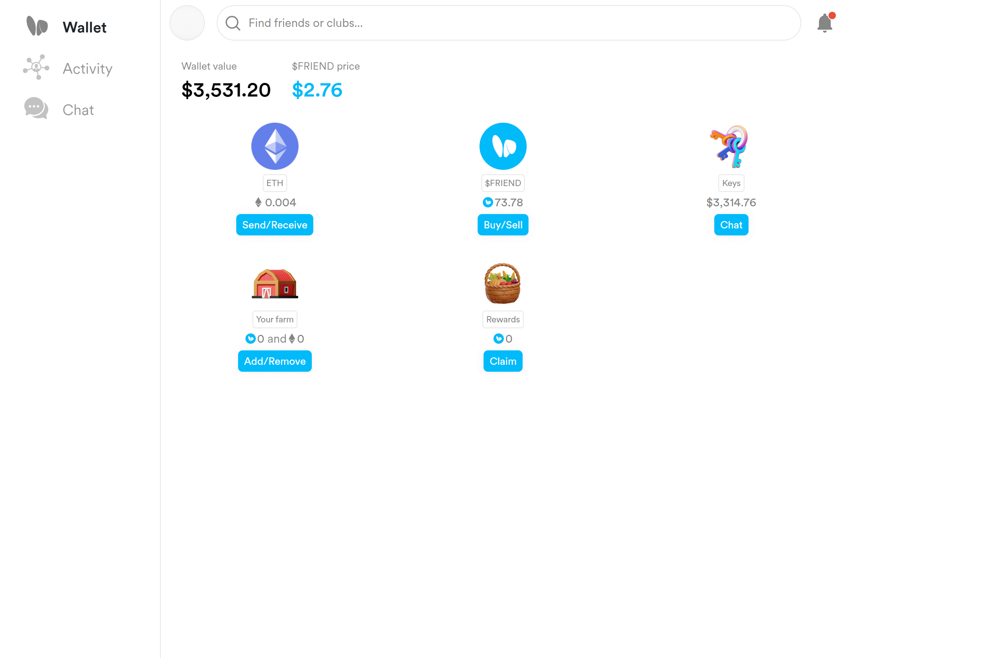
Task: Click the search magnifier icon
Action: pos(233,23)
